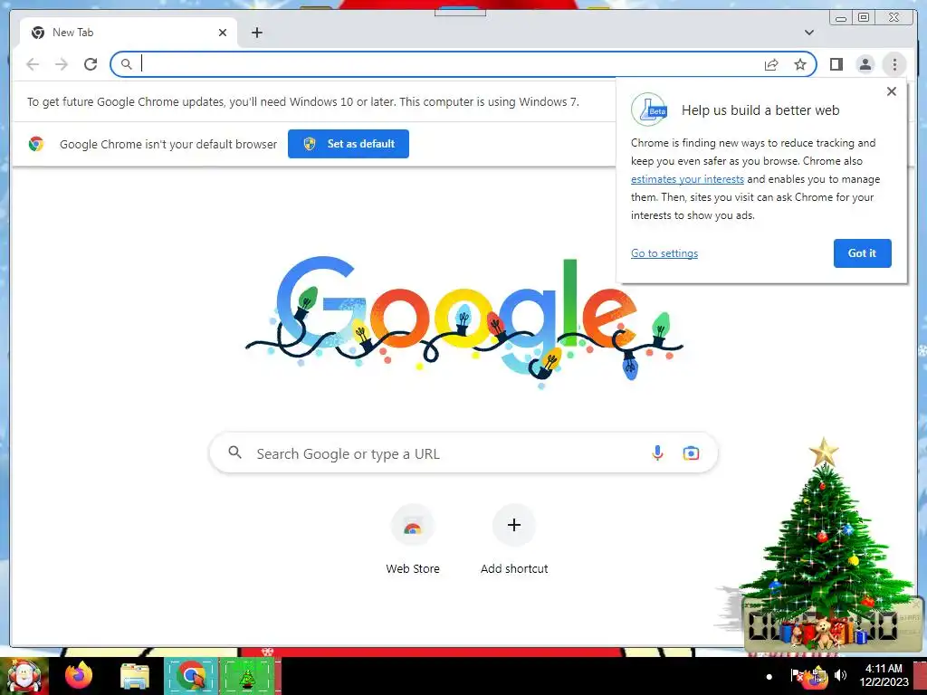Image resolution: width=927 pixels, height=695 pixels.
Task: Open Chrome three-dot menu
Action: (894, 64)
